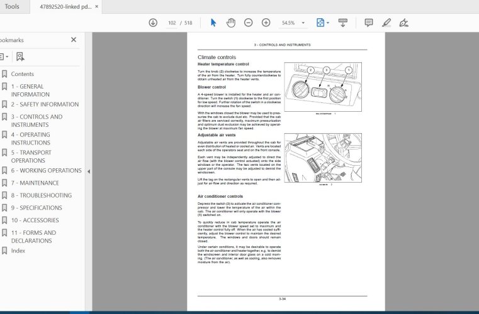The height and width of the screenshot is (314, 479).
Task: Zoom out with the minus icon
Action: [249, 23]
